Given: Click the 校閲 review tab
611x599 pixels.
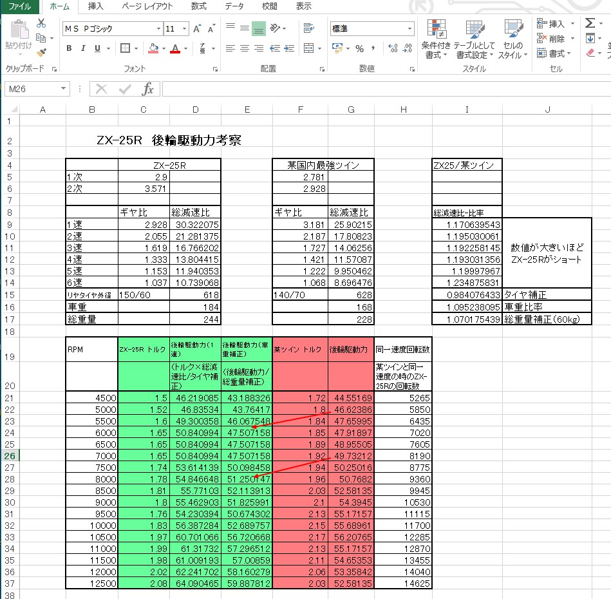Looking at the screenshot, I should pos(269,6).
